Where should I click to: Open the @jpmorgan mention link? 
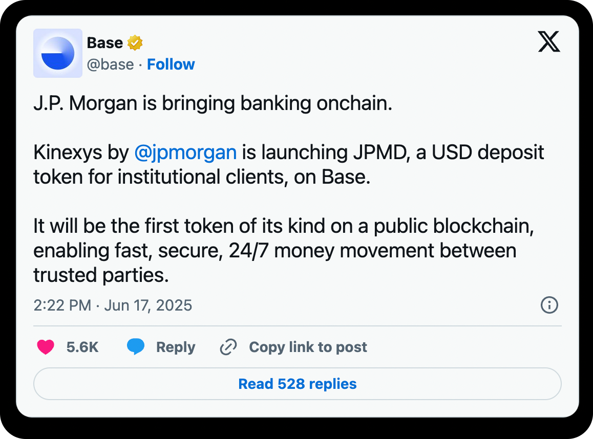(185, 152)
